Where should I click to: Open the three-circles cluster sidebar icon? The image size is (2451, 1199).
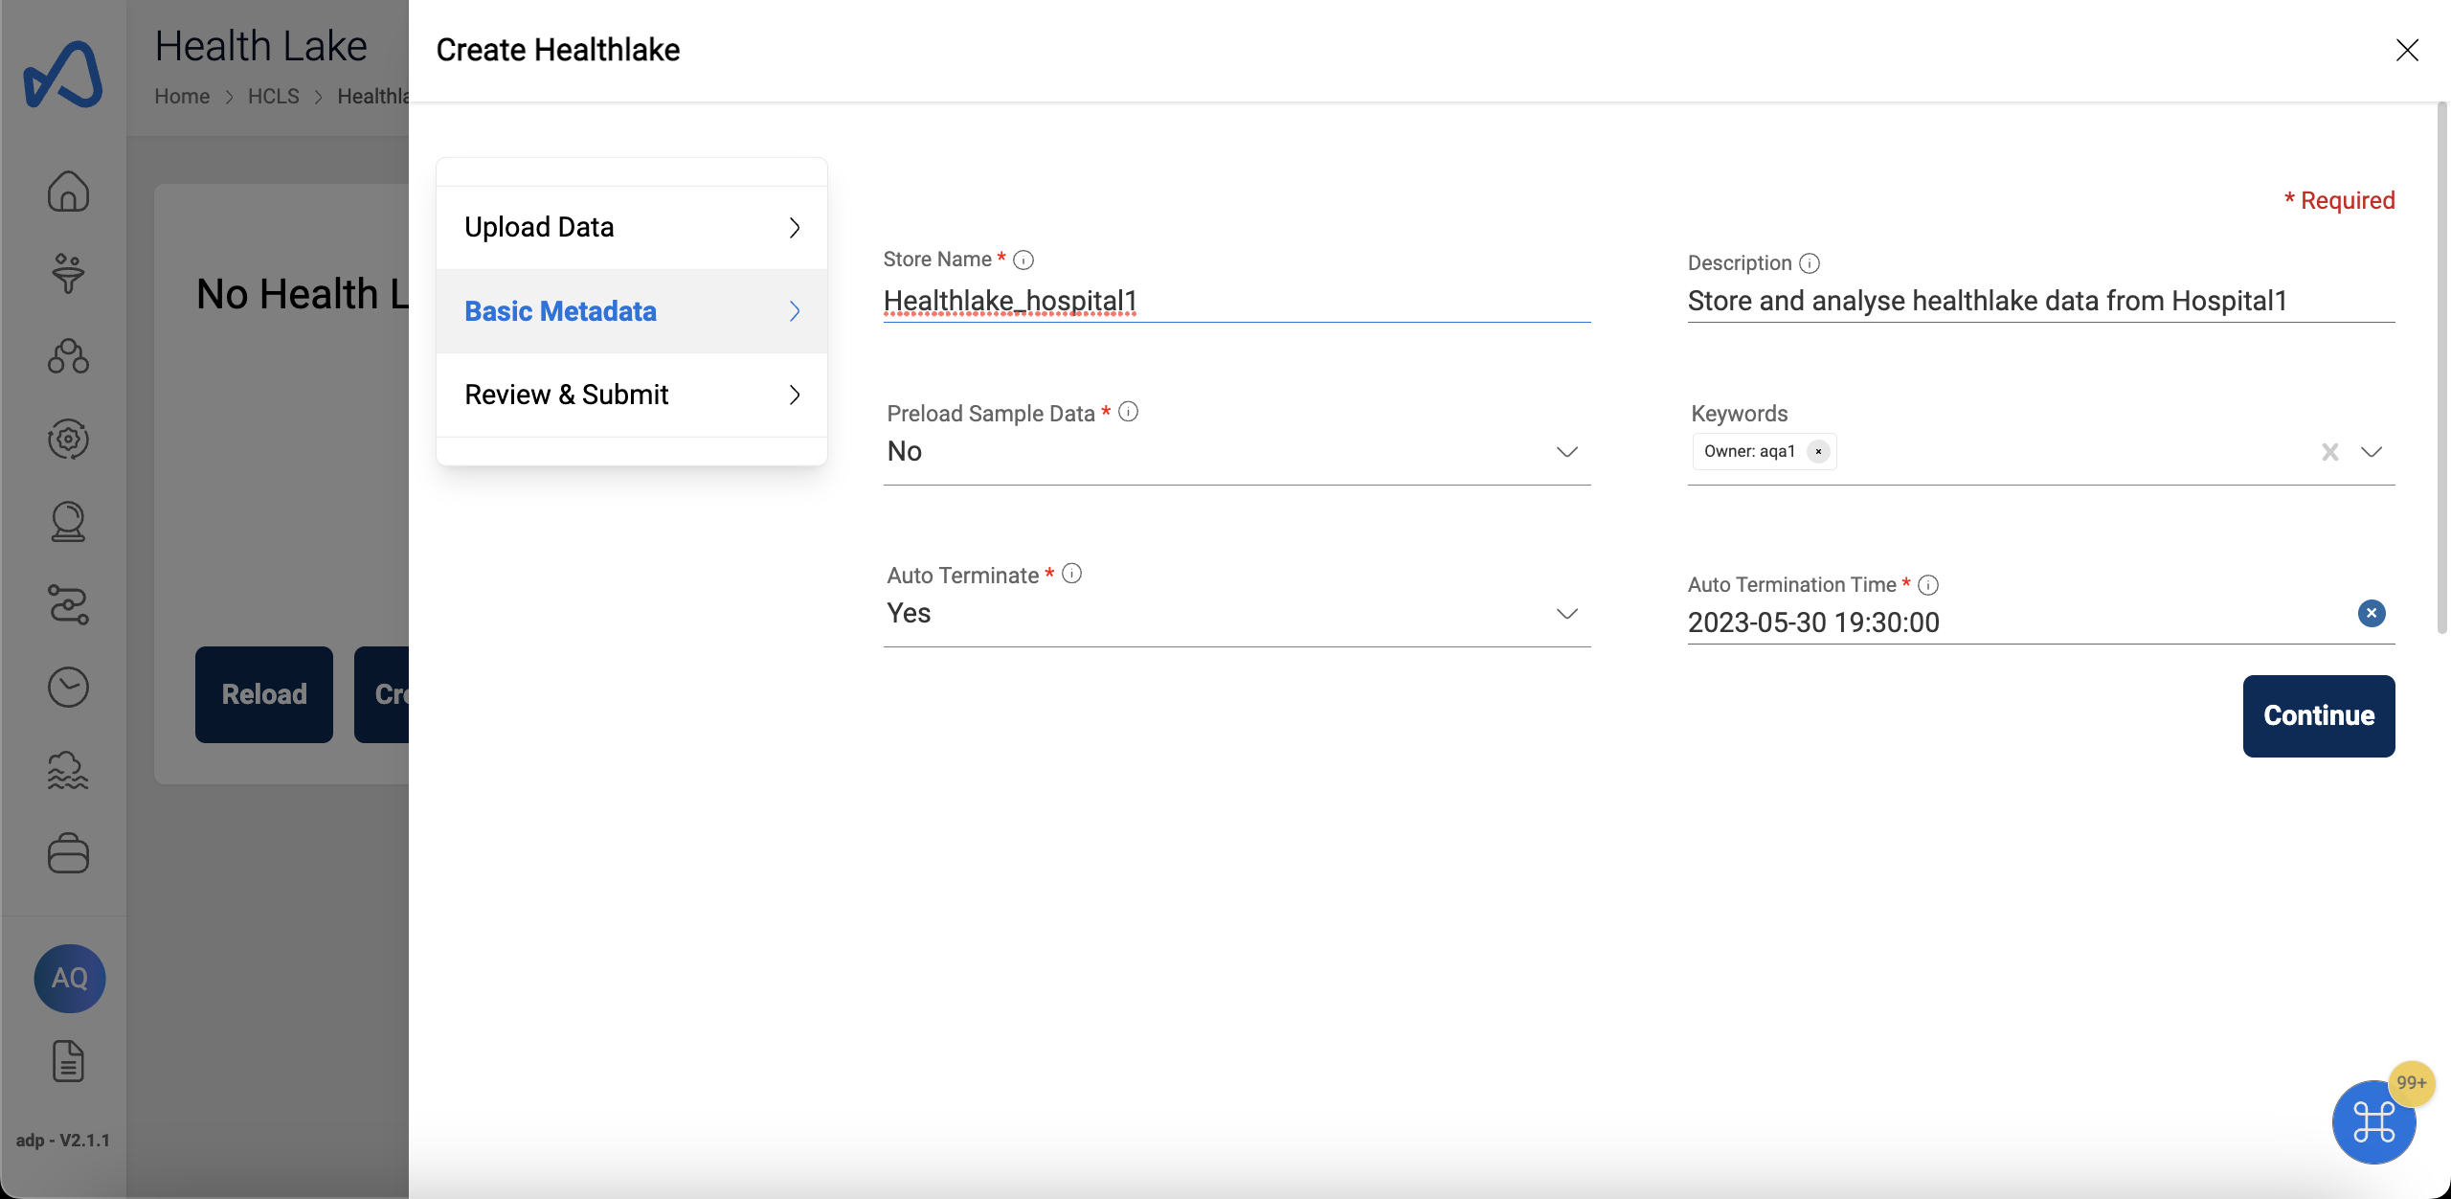coord(68,356)
